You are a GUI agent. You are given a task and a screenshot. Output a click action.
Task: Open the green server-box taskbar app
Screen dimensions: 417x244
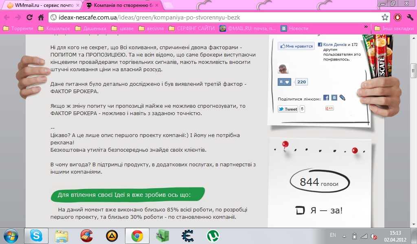[x=162, y=236]
